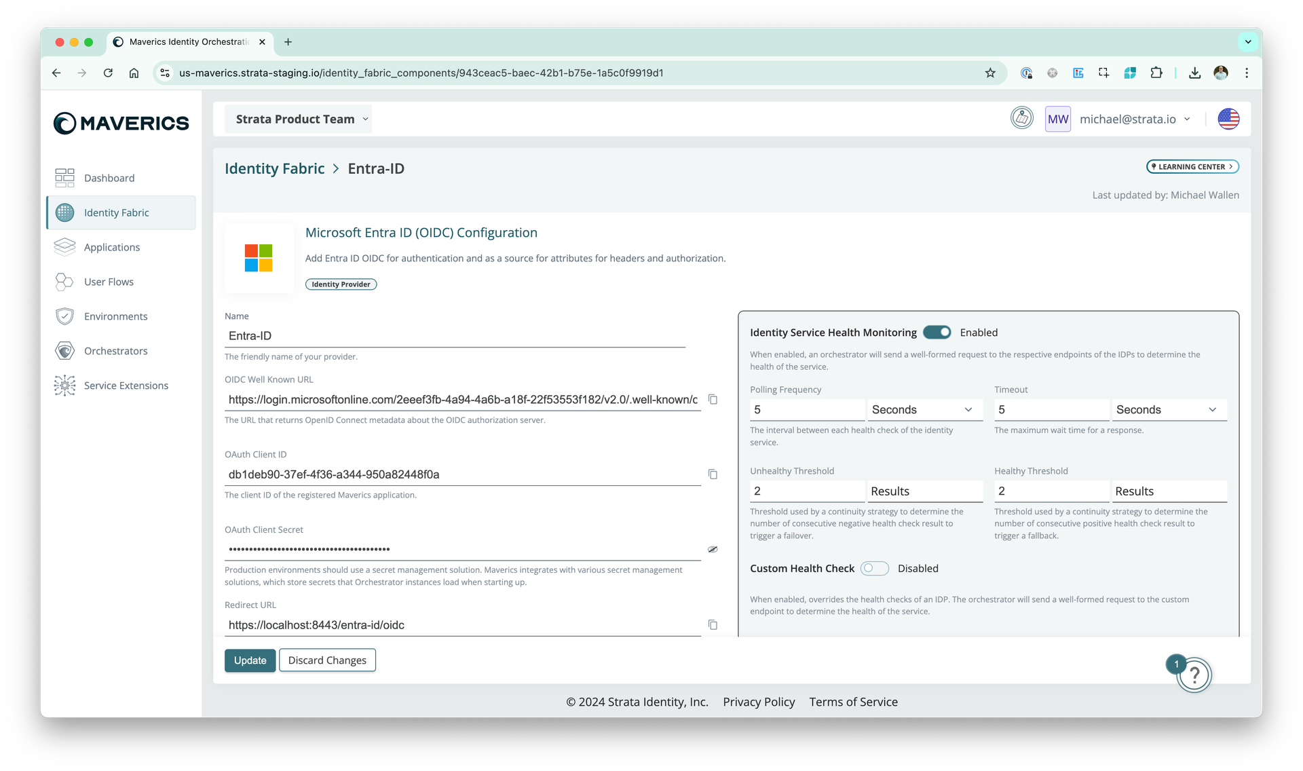
Task: Click the Timeout number field
Action: pos(1051,409)
